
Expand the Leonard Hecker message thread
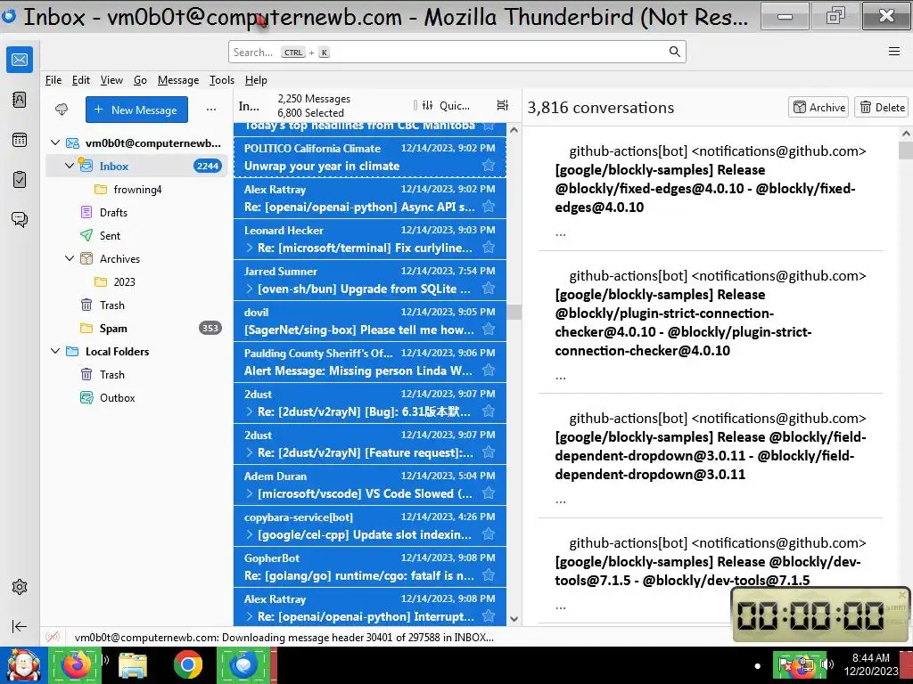click(250, 248)
